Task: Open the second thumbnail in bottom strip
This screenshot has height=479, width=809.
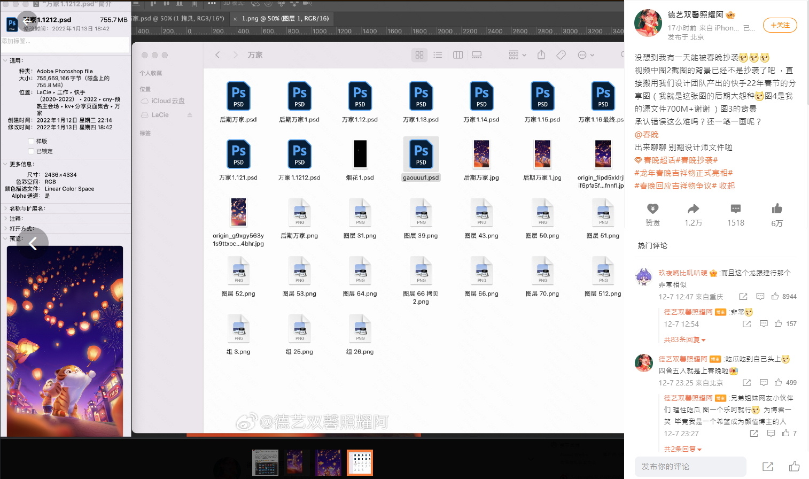Action: 296,462
